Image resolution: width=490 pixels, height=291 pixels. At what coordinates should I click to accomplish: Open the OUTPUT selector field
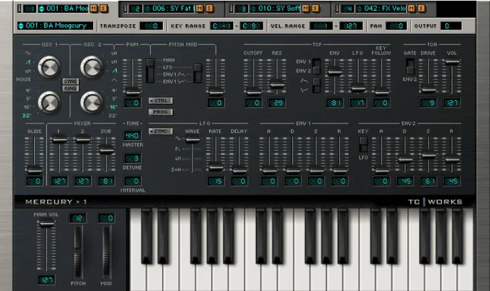click(451, 26)
